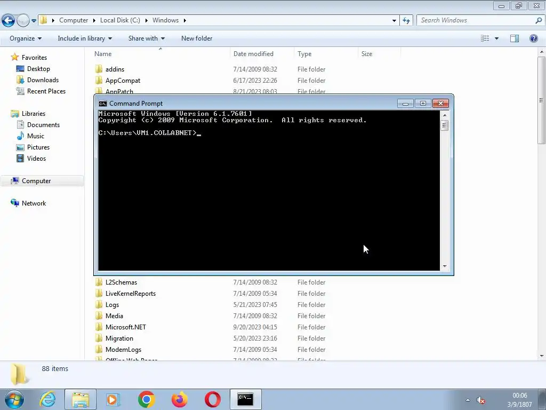Select the Microsoft.NET folder
Viewport: 546px width, 410px height.
tap(126, 327)
